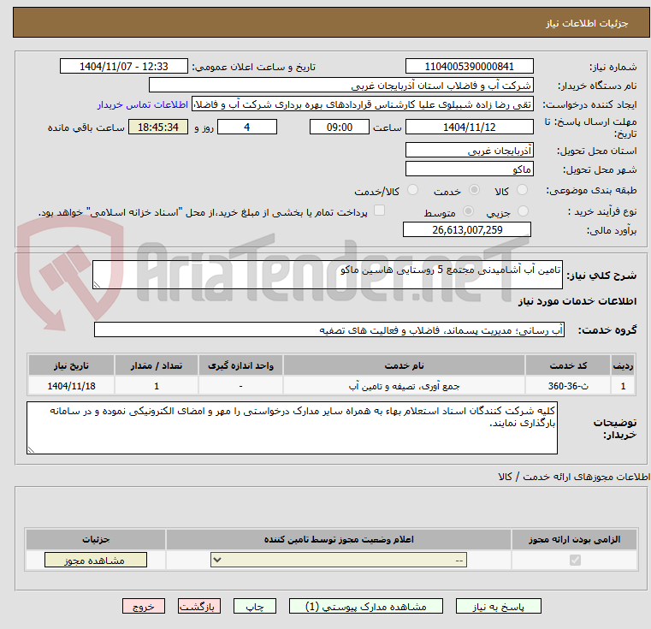
Task: Click the remaining days field 4
Action: pyautogui.click(x=247, y=127)
